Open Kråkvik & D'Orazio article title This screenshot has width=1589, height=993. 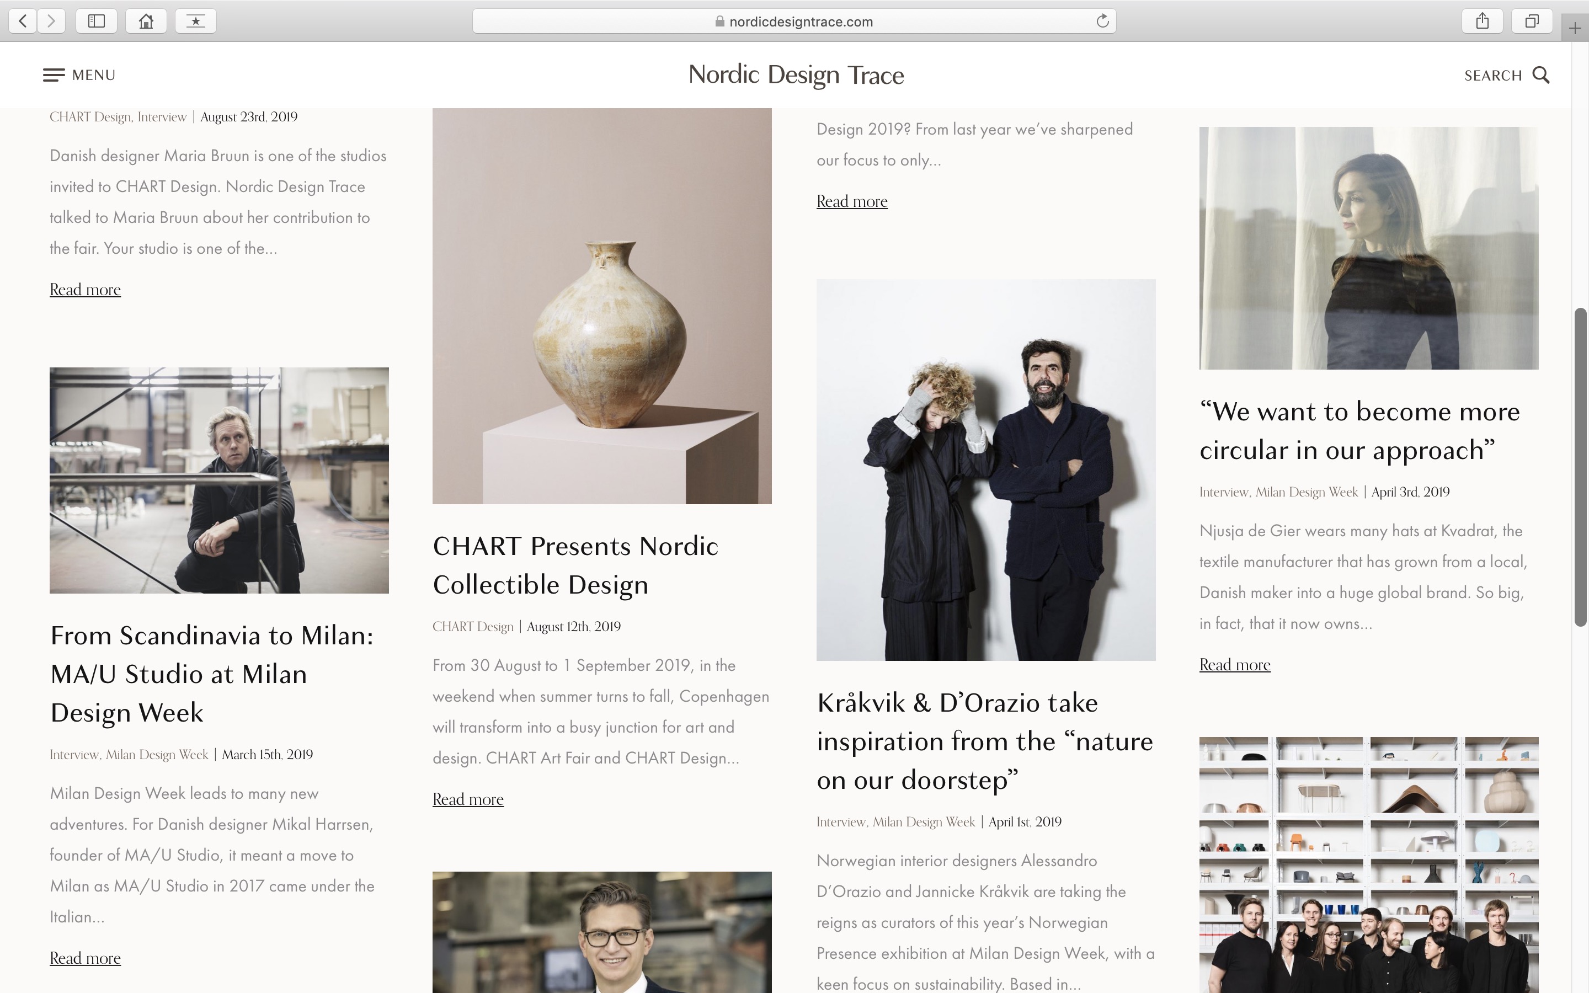(985, 741)
